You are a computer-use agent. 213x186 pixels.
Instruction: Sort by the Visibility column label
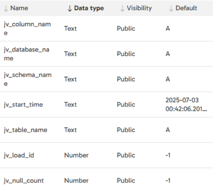pyautogui.click(x=139, y=8)
